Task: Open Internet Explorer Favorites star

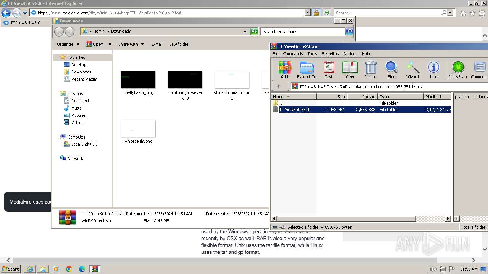Action: tap(472, 13)
